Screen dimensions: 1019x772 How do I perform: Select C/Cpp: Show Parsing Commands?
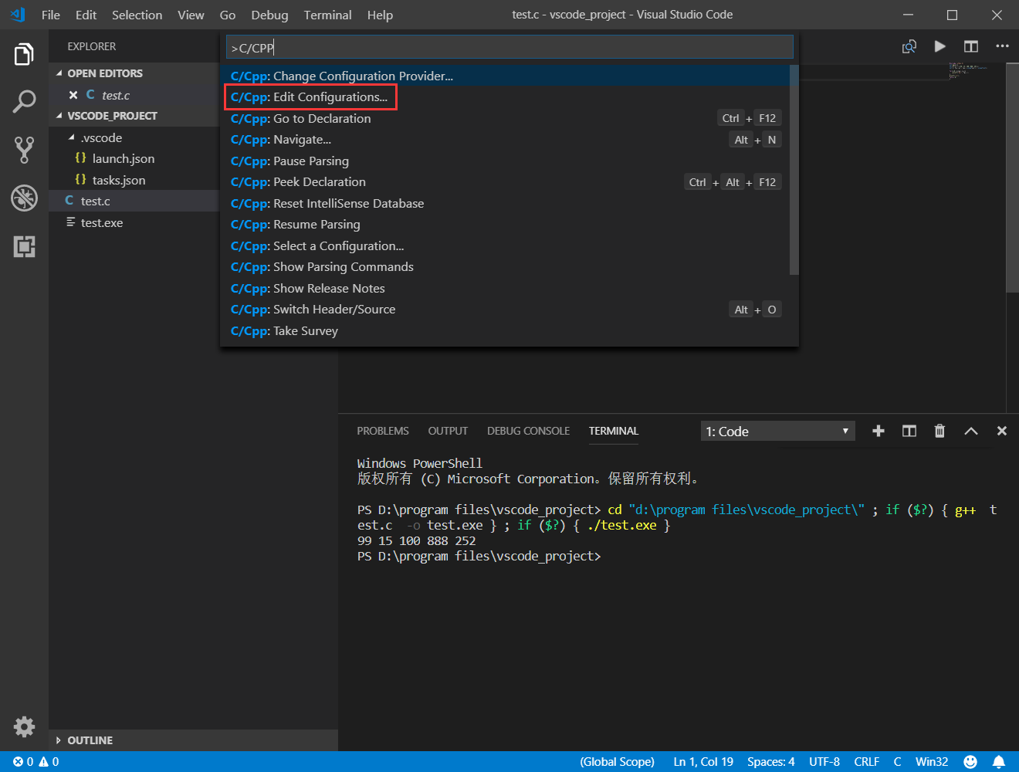coord(505,267)
